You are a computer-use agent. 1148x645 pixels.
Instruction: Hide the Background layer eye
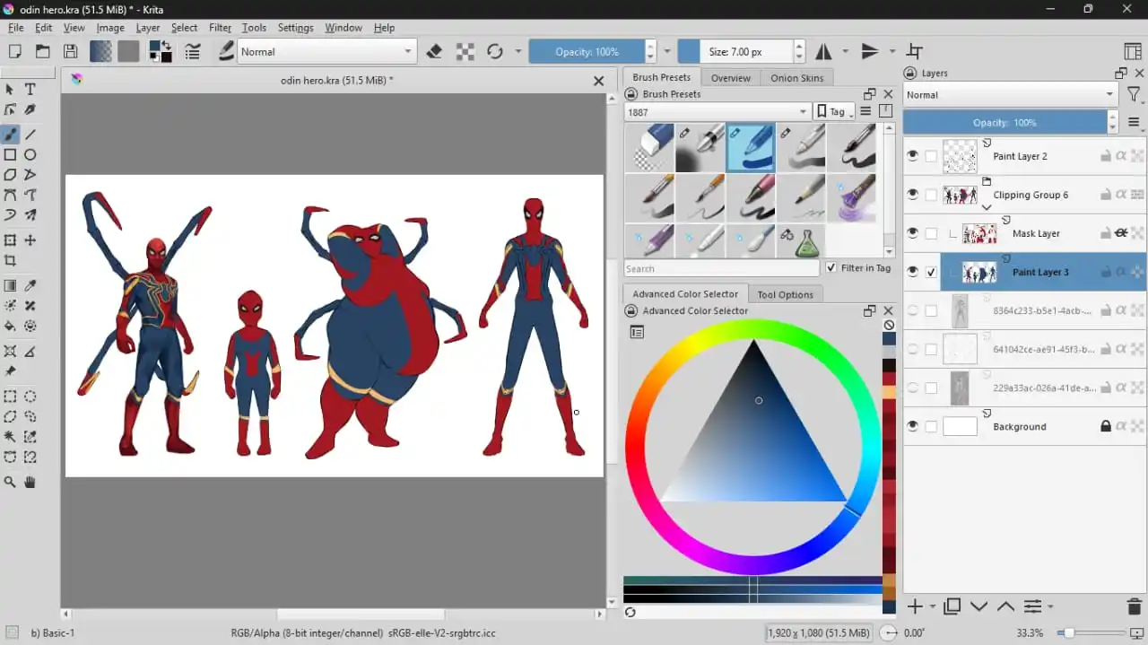pos(913,426)
